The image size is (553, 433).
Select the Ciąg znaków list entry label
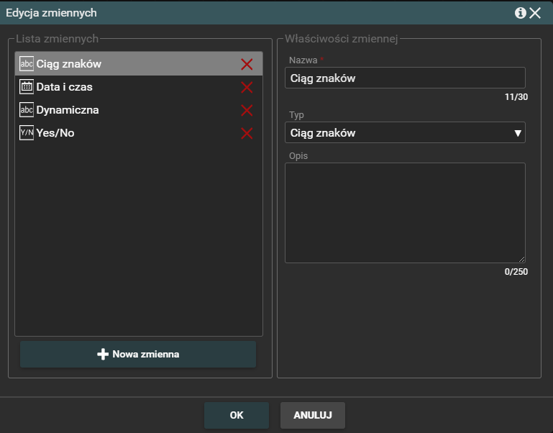click(69, 64)
